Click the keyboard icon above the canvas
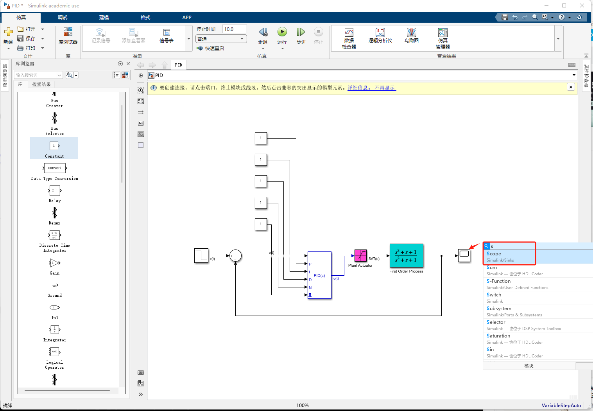Screen dimensions: 593x411 pyautogui.click(x=572, y=65)
